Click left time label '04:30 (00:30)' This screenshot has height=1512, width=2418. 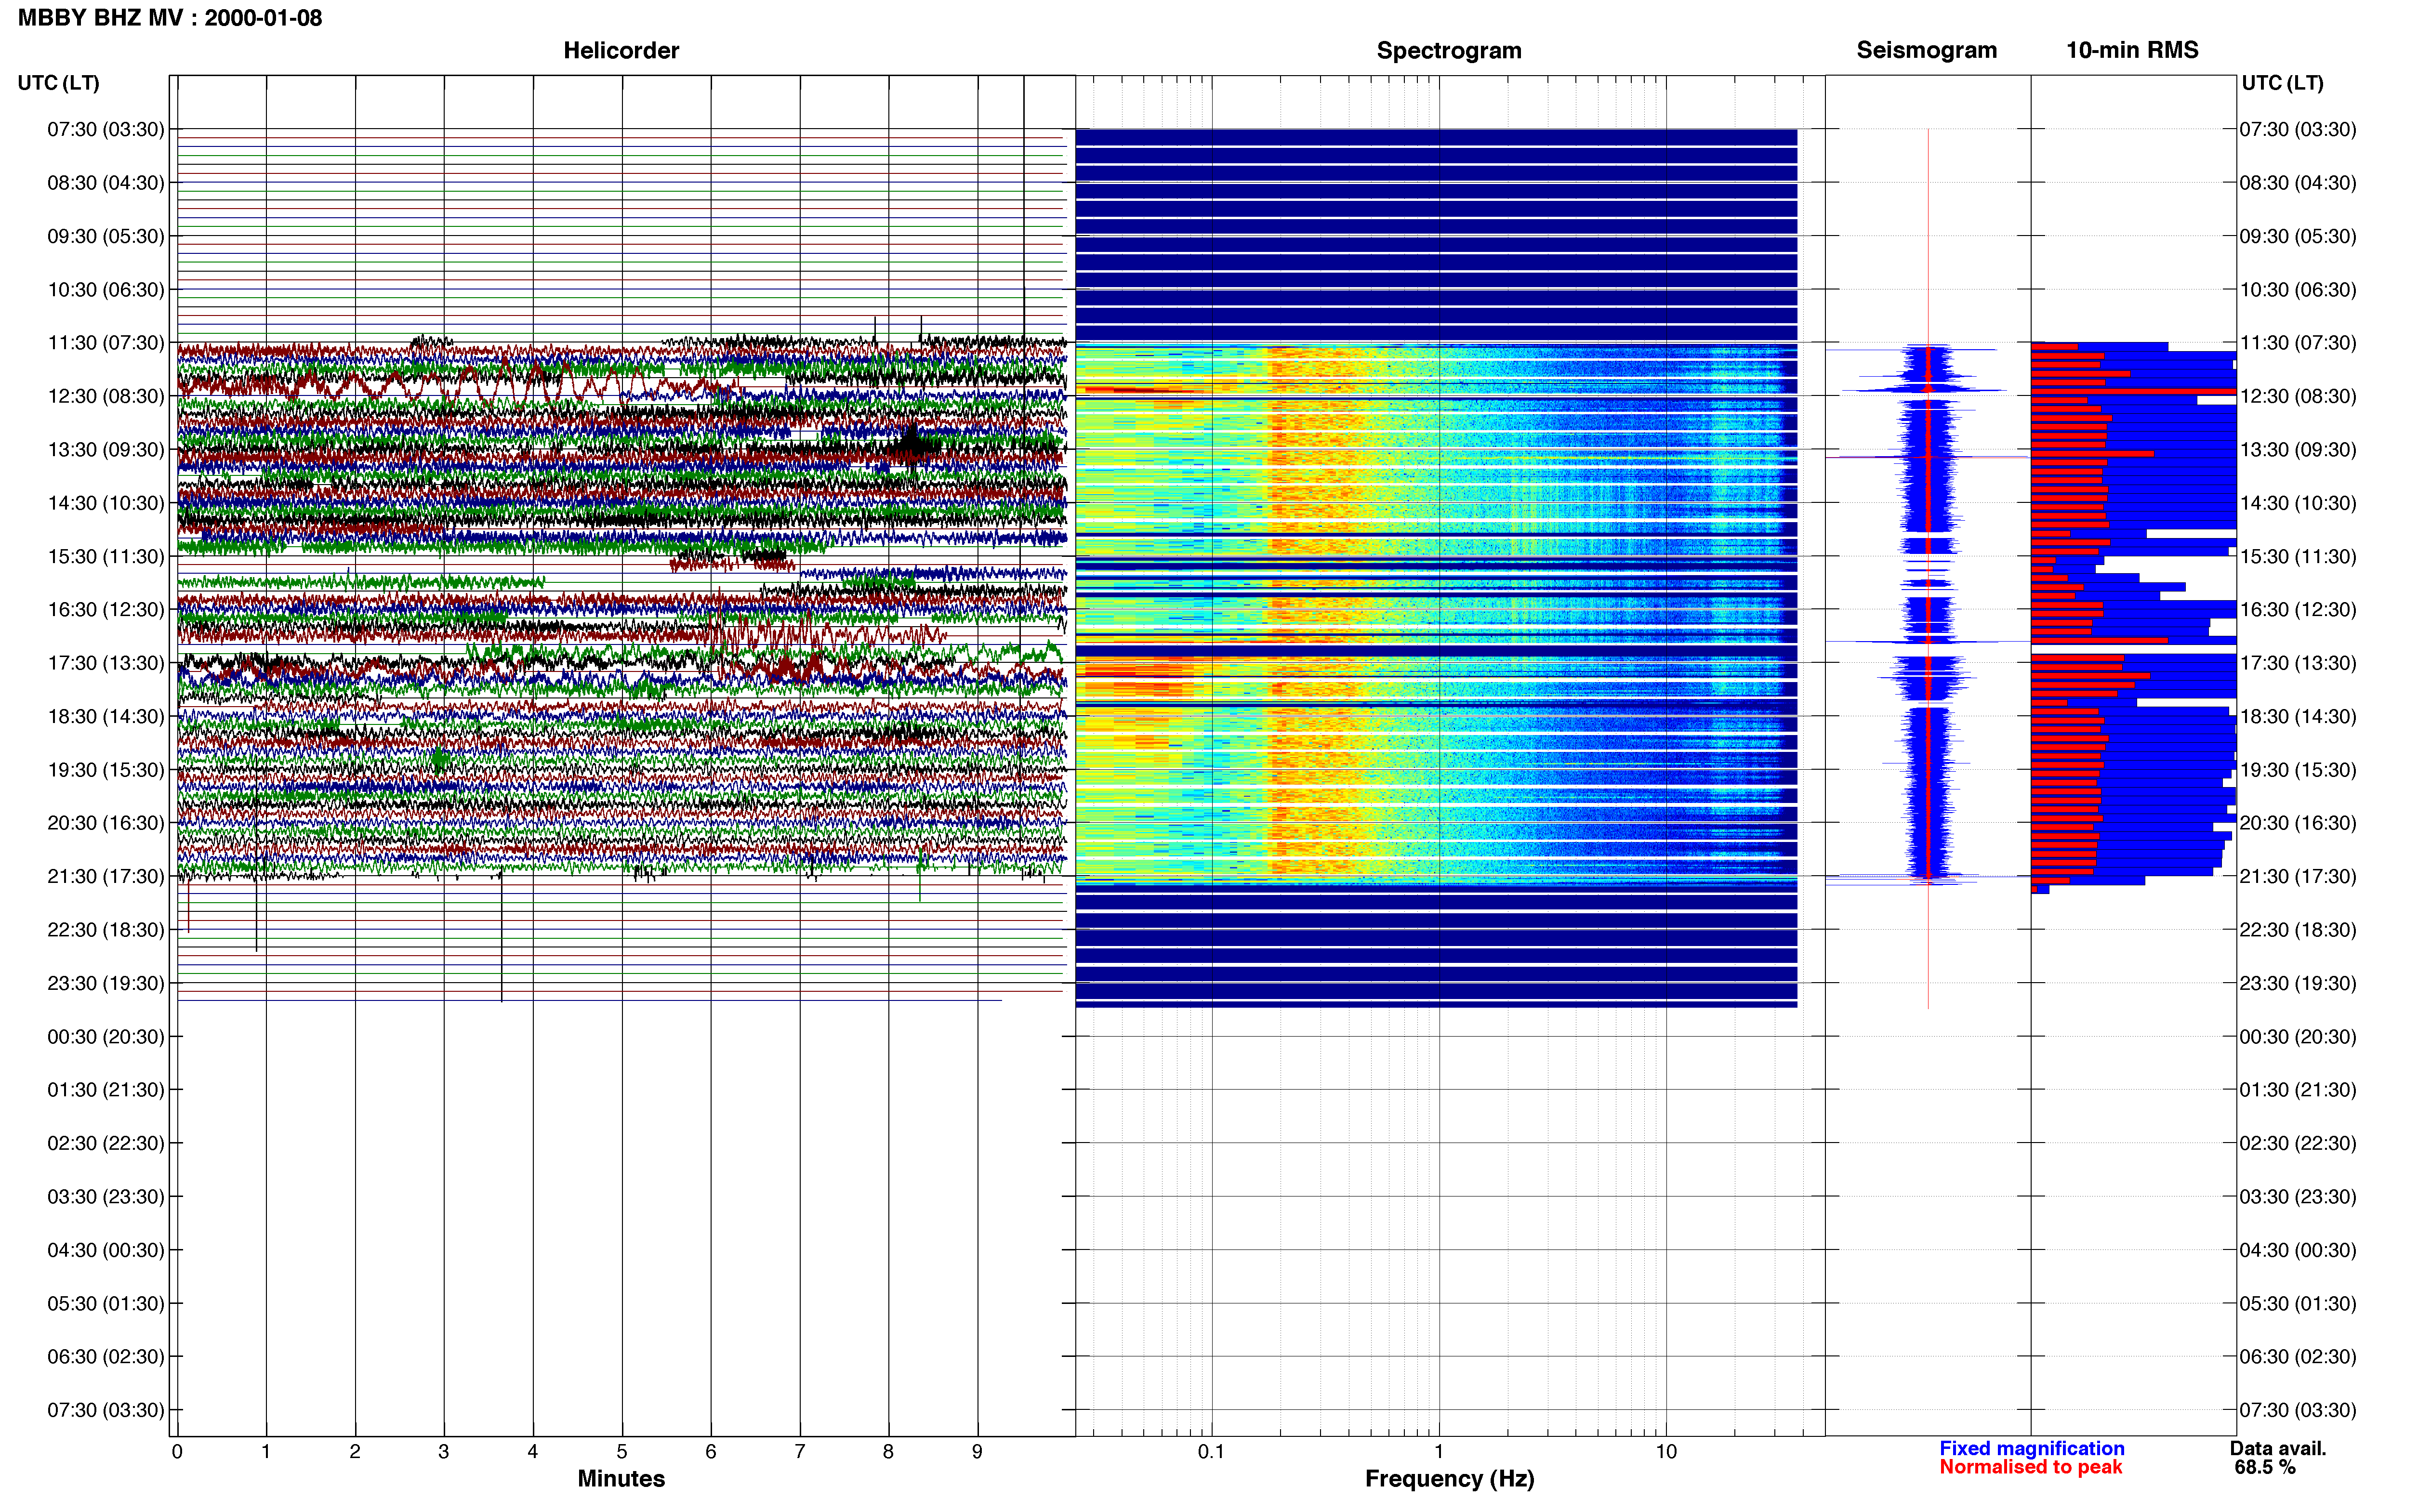tap(106, 1250)
